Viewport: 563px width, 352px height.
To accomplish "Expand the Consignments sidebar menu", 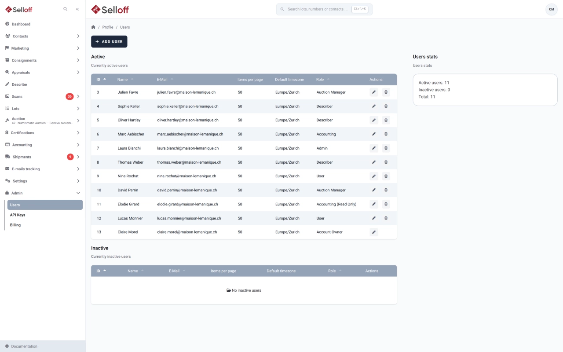I will [78, 60].
